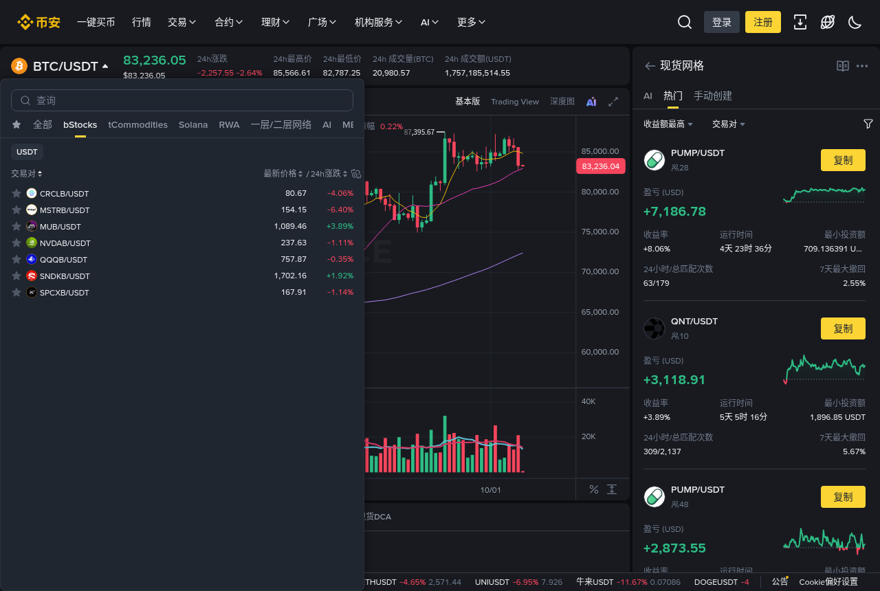Select the SNDKB/USDT row
880x591 pixels.
pos(182,276)
